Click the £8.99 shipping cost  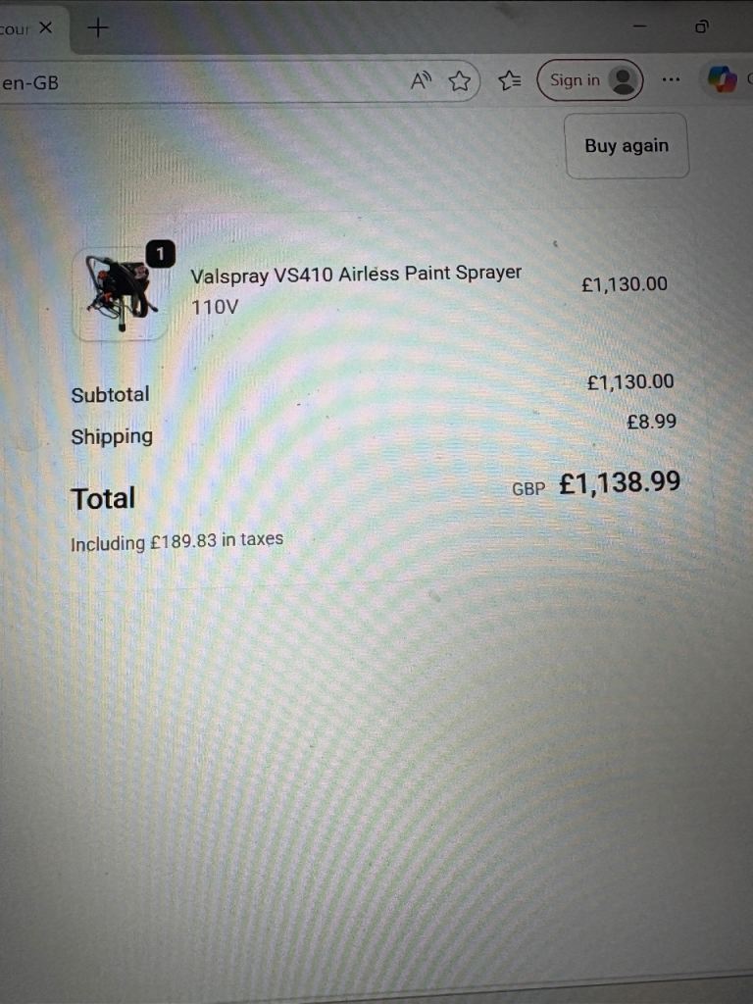651,422
